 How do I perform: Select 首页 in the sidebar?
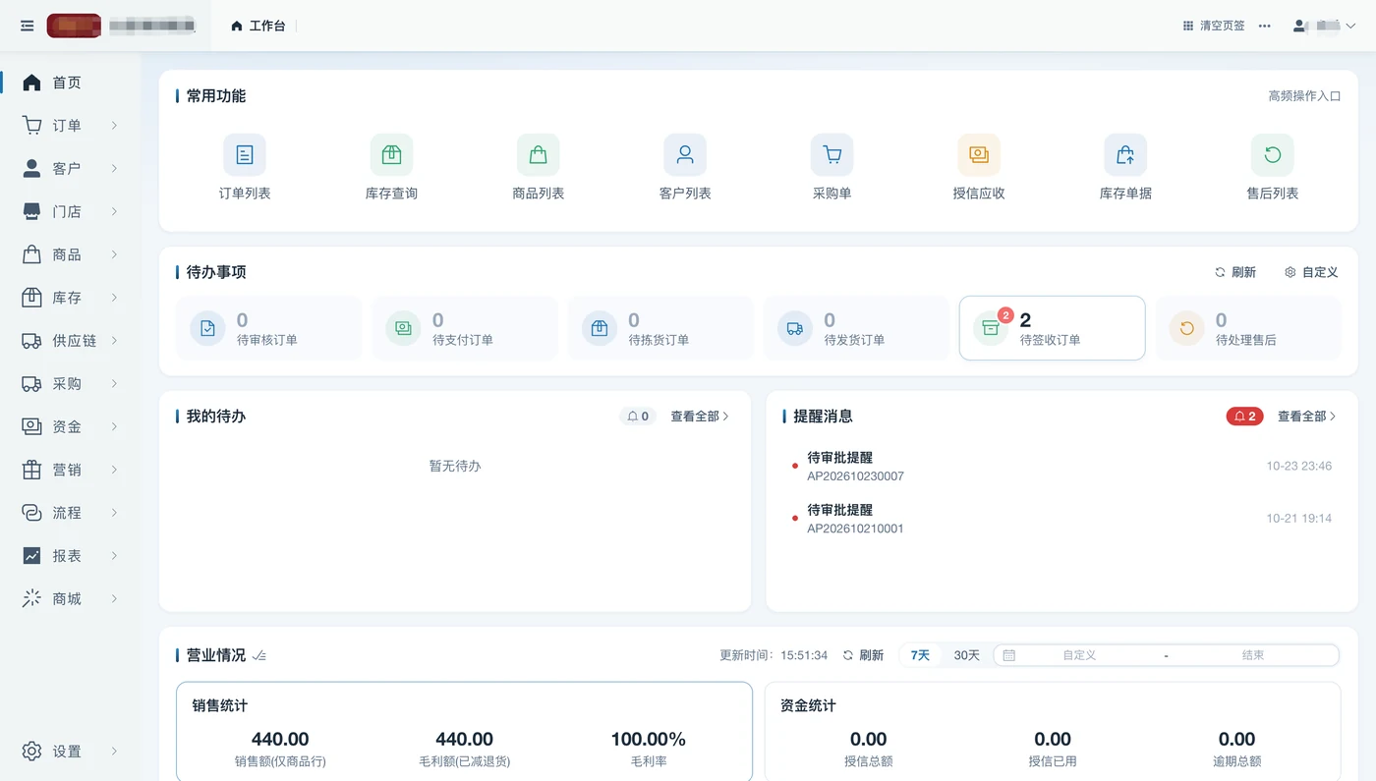tap(71, 83)
